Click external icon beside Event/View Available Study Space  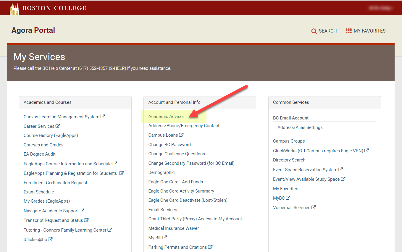point(343,179)
